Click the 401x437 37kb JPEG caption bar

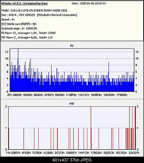[x=72, y=160]
